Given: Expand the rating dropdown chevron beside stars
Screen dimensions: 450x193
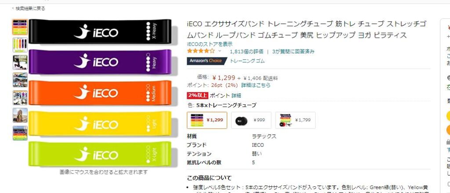Looking at the screenshot, I should tap(220, 51).
